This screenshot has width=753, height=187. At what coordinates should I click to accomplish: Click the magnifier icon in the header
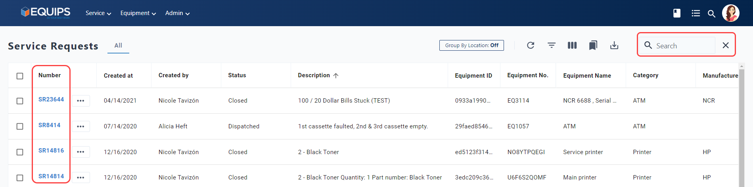tap(712, 13)
